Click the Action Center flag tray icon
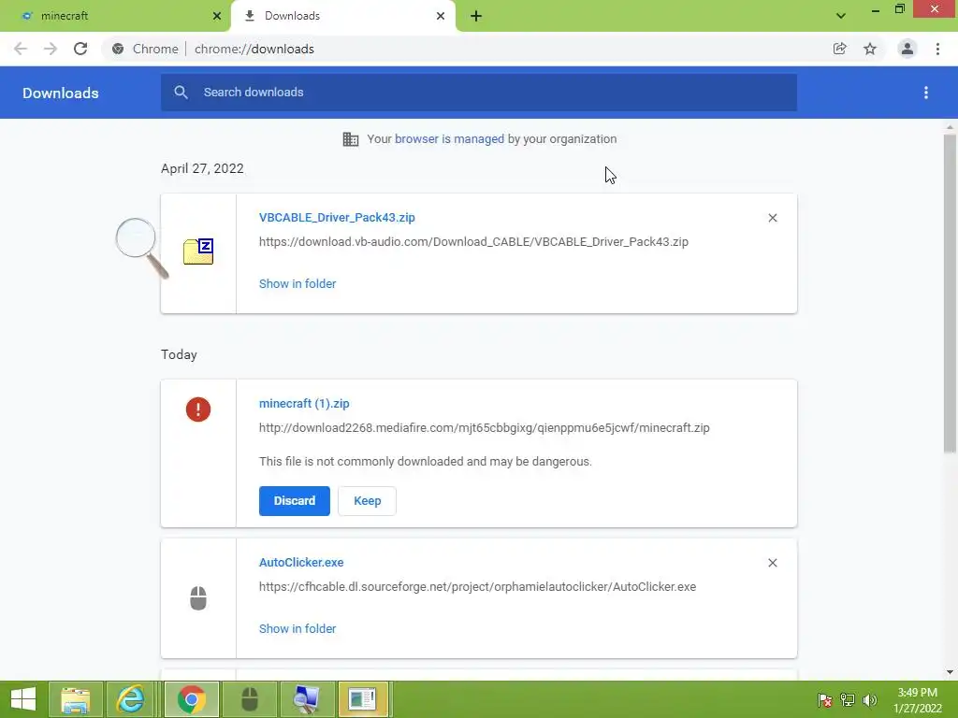 click(824, 699)
